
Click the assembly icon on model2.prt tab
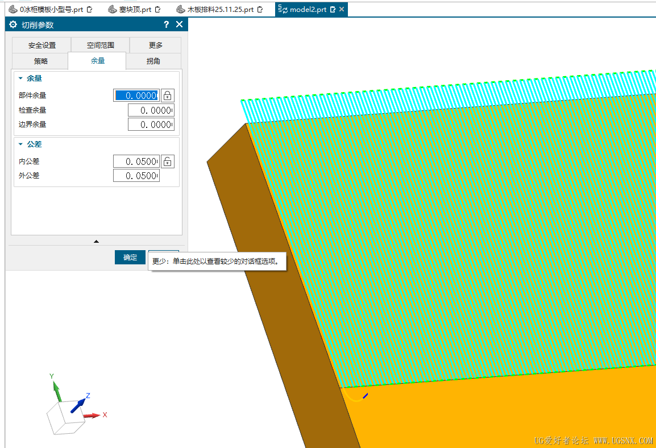pos(283,9)
